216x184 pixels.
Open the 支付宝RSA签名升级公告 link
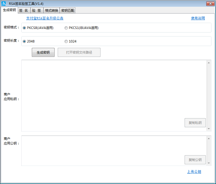point(45,18)
